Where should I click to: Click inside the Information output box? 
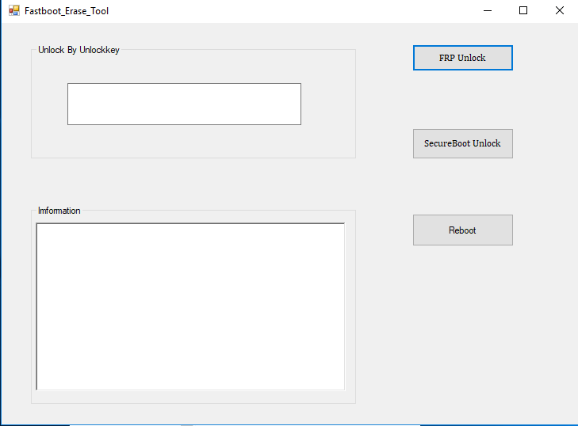[x=190, y=306]
